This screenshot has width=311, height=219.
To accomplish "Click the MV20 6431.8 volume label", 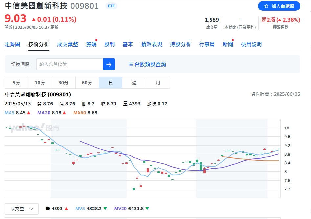I will point(131,209).
